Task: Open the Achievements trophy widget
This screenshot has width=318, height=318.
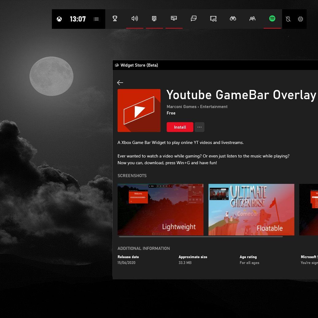Action: pyautogui.click(x=115, y=19)
